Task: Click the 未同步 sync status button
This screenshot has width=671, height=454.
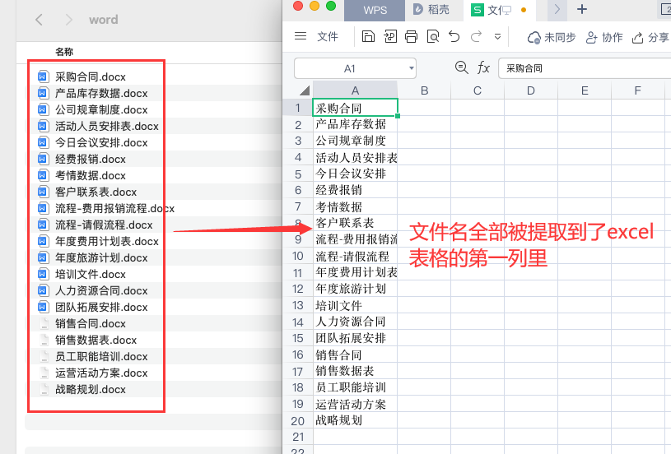Action: (552, 37)
